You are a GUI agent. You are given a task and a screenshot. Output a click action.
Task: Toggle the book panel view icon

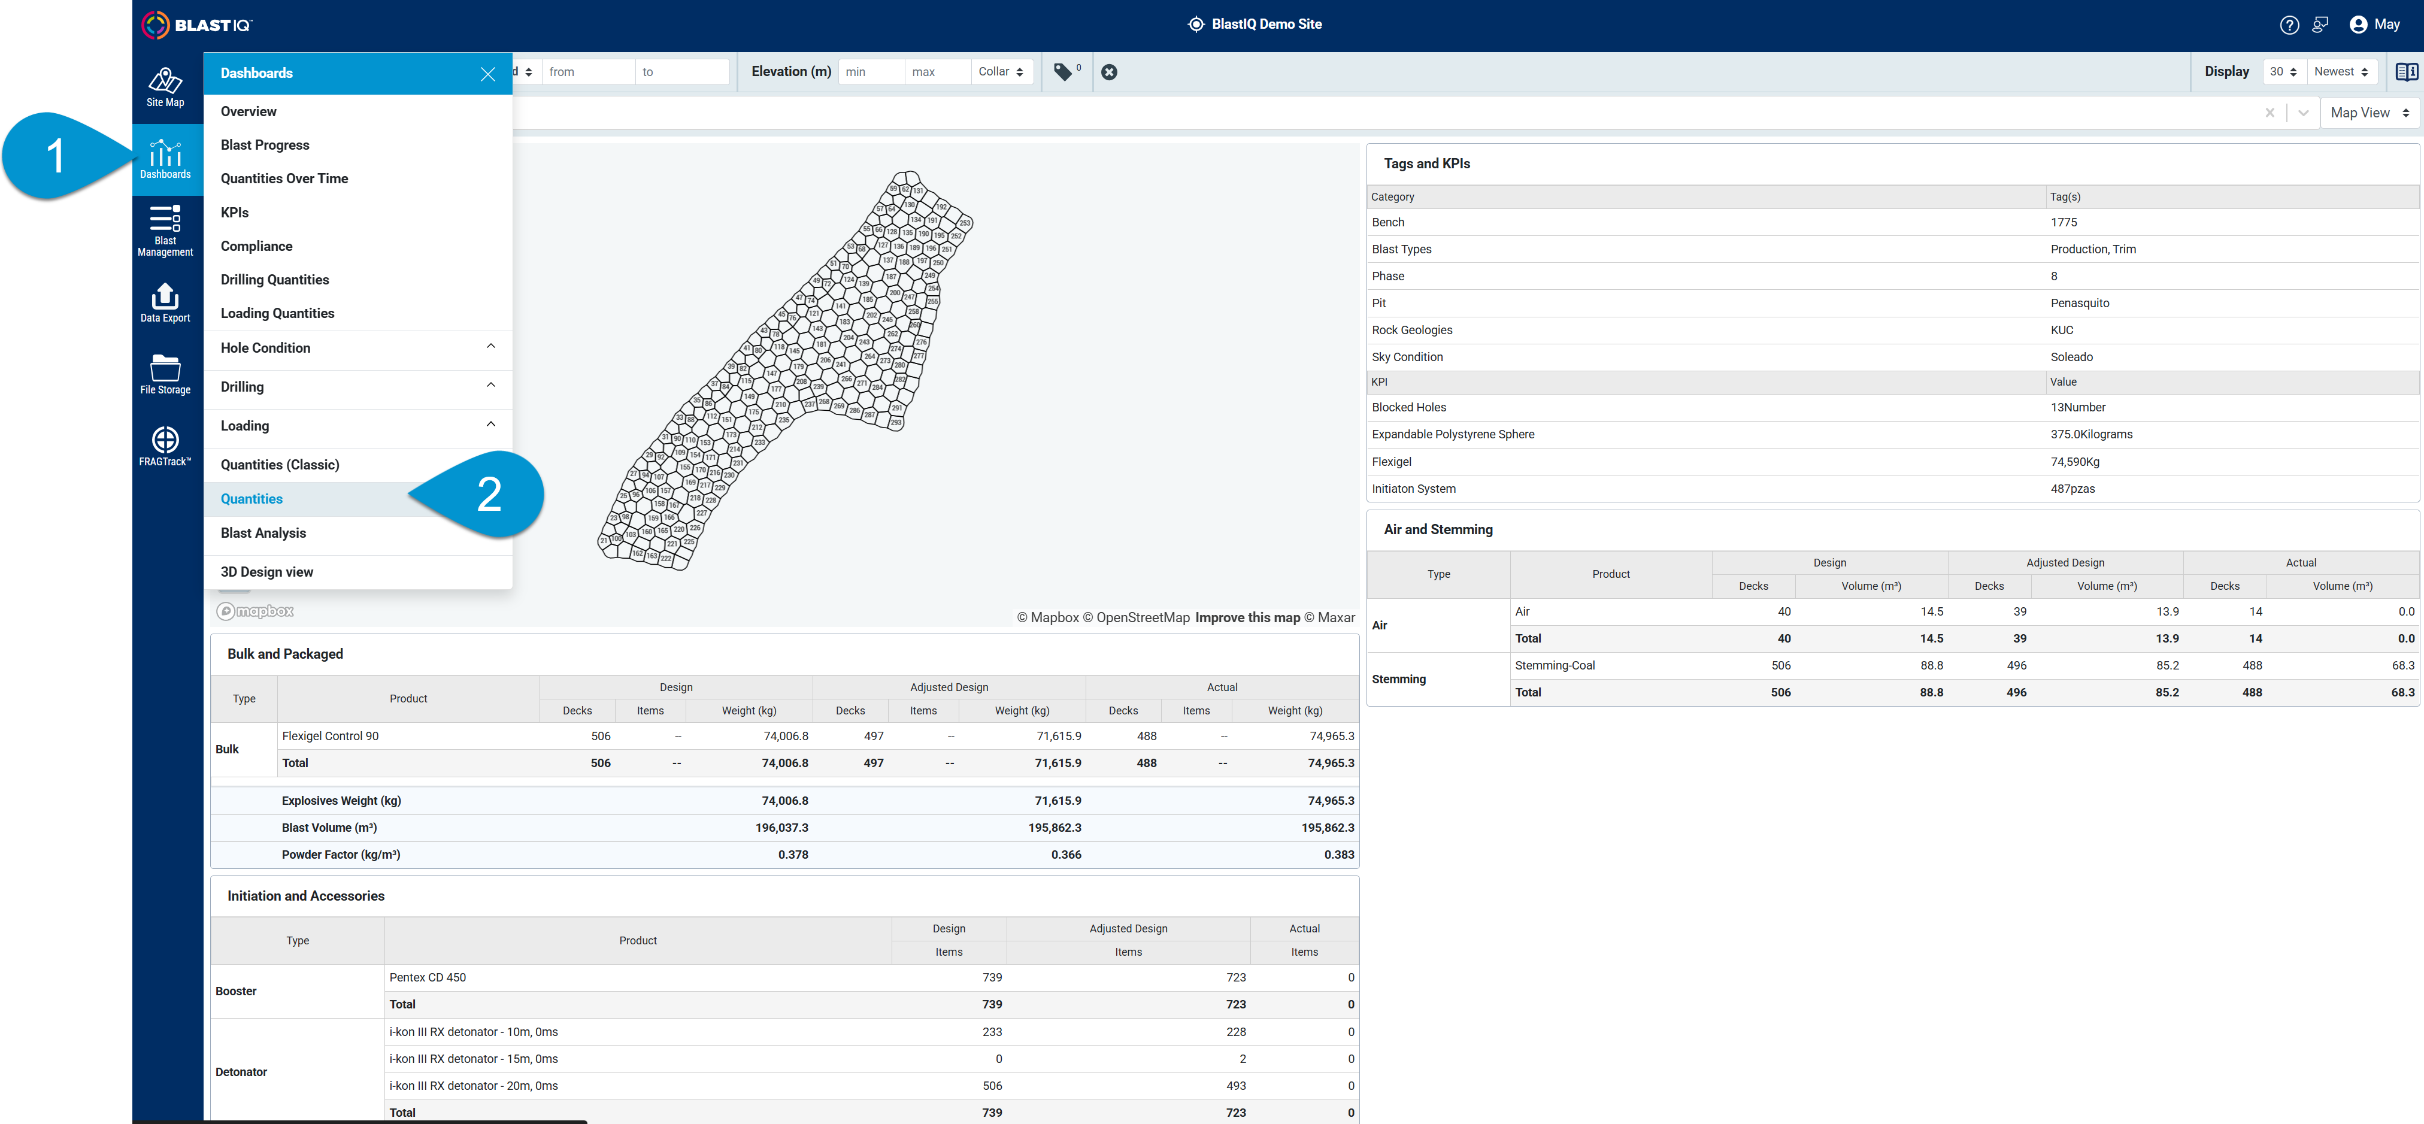point(2406,71)
